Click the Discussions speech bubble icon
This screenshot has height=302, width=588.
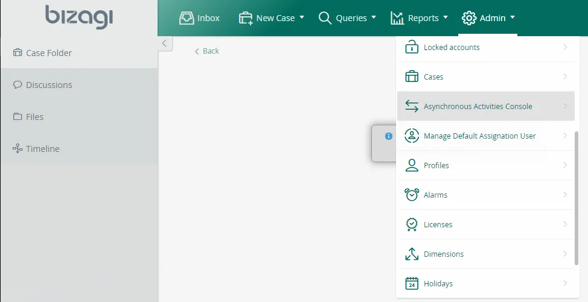(18, 84)
